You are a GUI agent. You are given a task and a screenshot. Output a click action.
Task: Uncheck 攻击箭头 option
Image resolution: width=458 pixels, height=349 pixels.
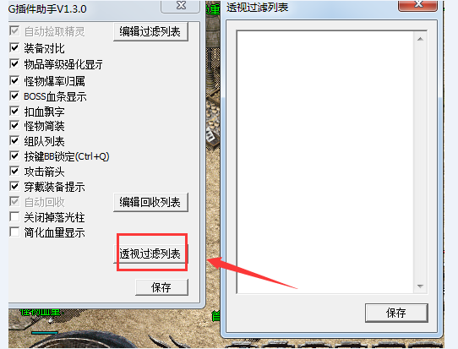click(x=14, y=171)
